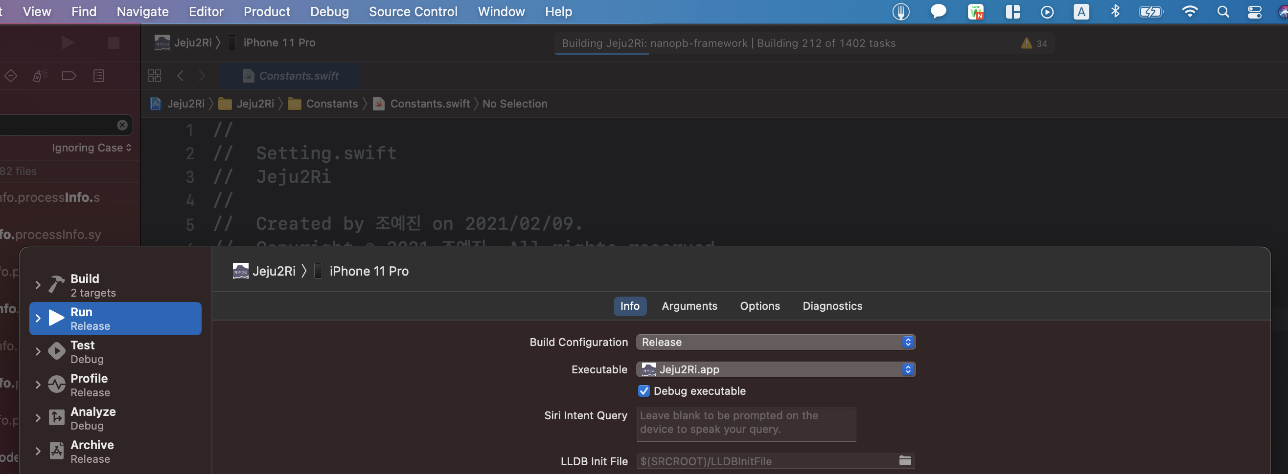1288x474 pixels.
Task: Select the Constants.swift editor tab
Action: 290,76
